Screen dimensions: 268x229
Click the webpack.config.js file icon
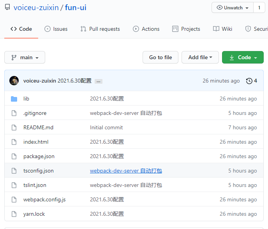point(14,200)
